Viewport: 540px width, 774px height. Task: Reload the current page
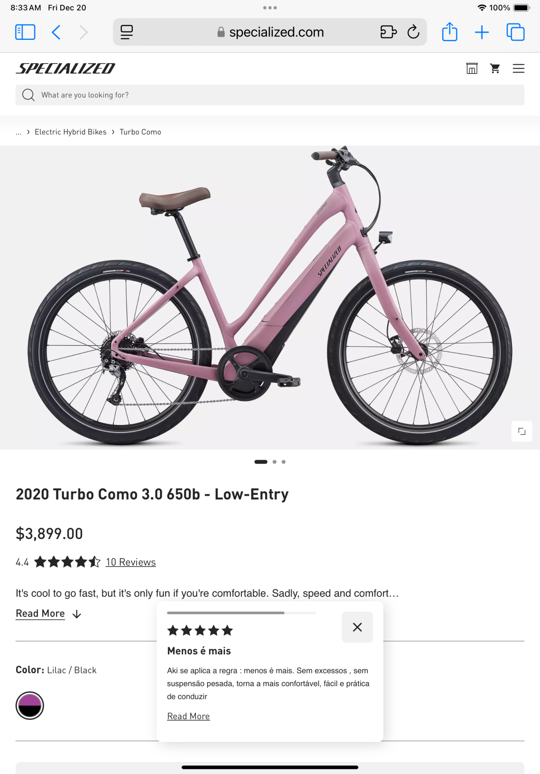(414, 32)
